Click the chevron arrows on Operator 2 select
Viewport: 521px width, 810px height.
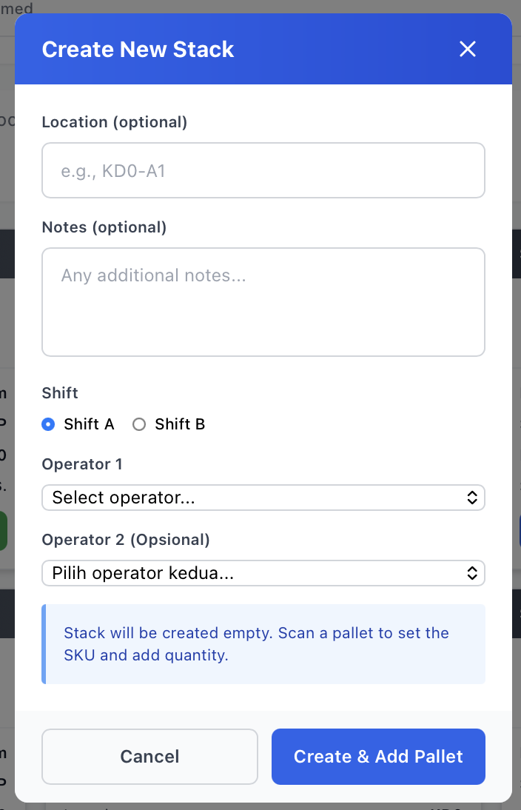[472, 573]
